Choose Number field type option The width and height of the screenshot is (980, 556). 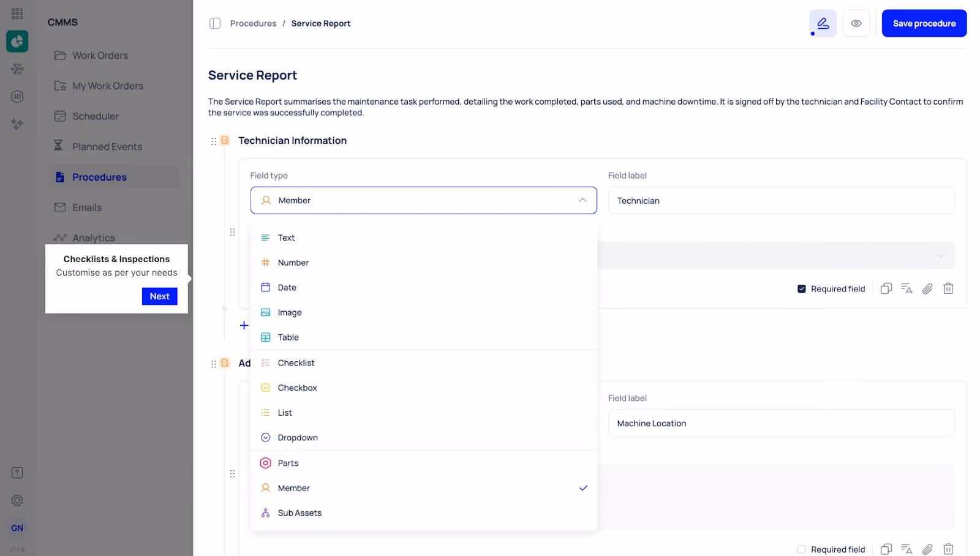pos(424,263)
